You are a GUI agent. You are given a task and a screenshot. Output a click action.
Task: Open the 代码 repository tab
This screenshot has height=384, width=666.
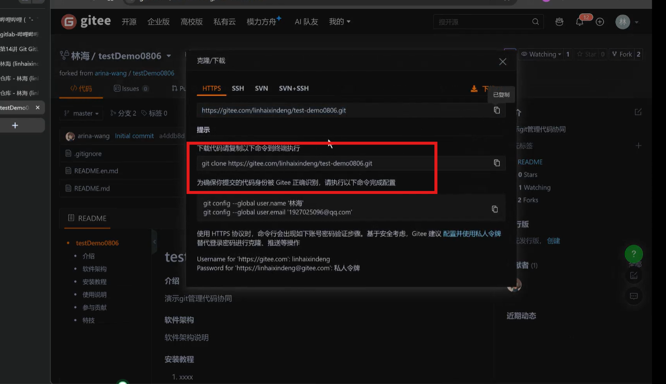pos(81,88)
